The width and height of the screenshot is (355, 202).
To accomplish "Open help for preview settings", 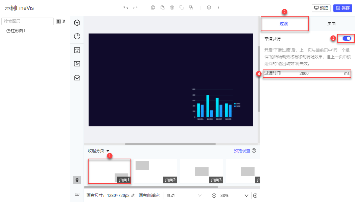I will (x=254, y=150).
